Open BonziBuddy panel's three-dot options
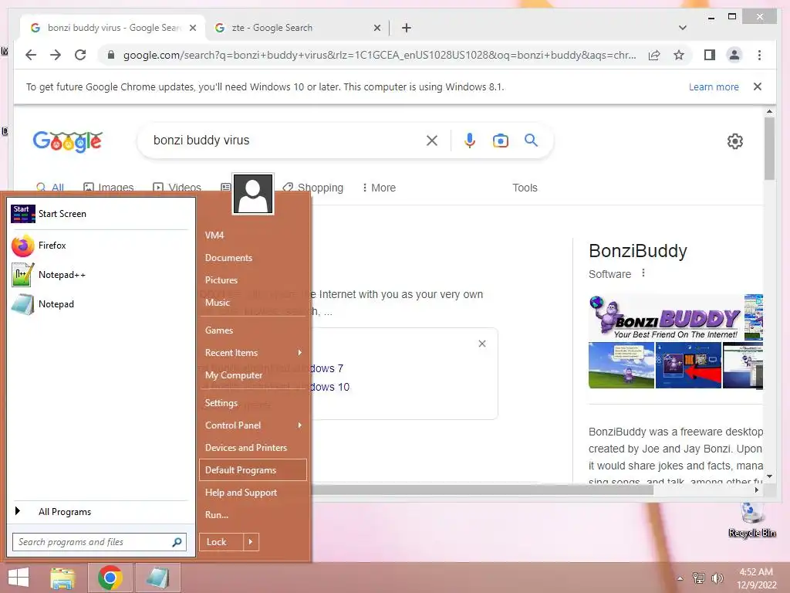This screenshot has width=790, height=593. (643, 273)
